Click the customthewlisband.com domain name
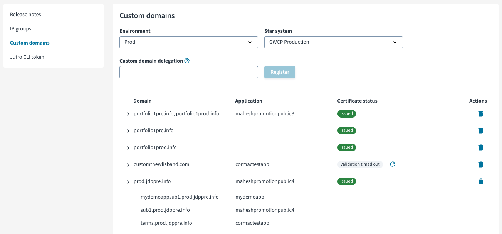This screenshot has height=234, width=502. click(x=161, y=164)
